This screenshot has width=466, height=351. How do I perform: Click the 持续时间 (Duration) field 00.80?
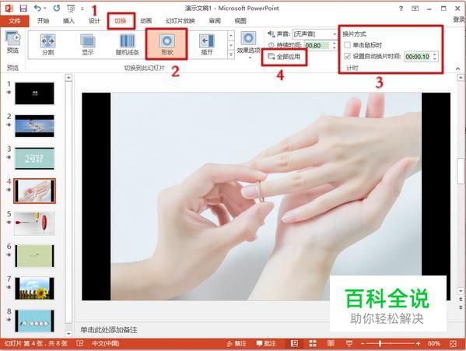point(317,45)
